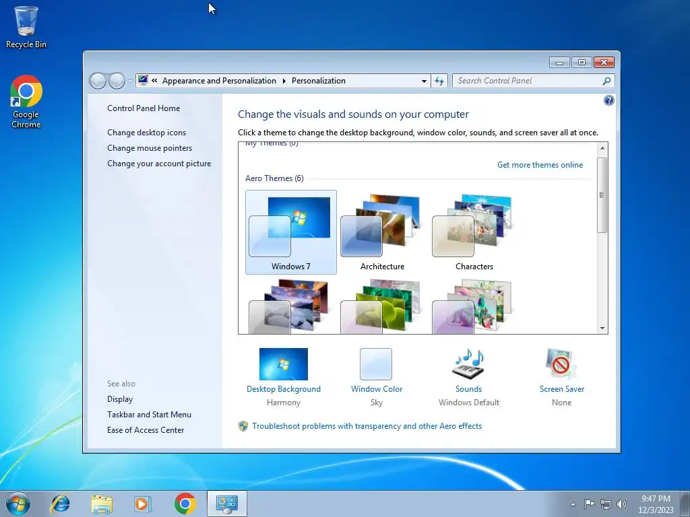Click the Desktop Background text link
The height and width of the screenshot is (517, 690).
[284, 388]
